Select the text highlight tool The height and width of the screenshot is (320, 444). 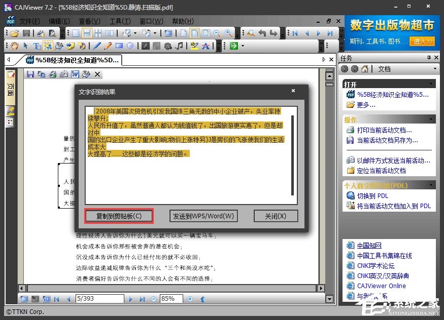coord(194,46)
